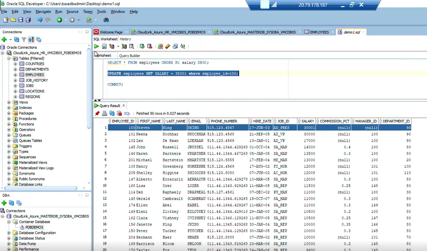Click the Save icon in main toolbar
427x251 pixels.
(21, 20)
